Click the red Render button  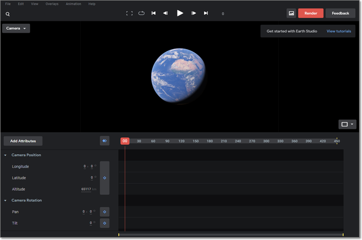311,13
